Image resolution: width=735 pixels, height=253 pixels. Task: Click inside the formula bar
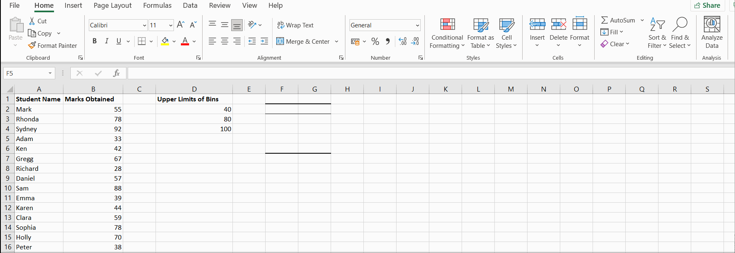431,73
